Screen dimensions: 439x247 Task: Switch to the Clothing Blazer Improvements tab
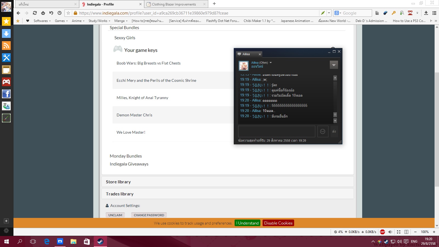(176, 4)
